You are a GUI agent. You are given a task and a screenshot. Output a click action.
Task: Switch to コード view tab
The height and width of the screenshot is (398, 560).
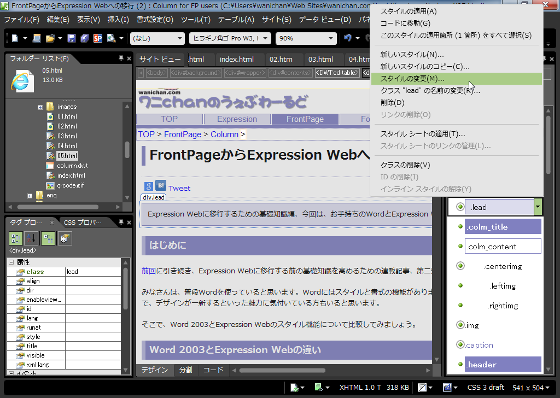click(x=213, y=370)
